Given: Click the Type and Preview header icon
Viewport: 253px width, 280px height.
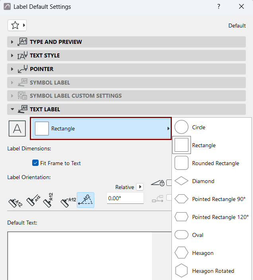Looking at the screenshot, I should (x=22, y=42).
